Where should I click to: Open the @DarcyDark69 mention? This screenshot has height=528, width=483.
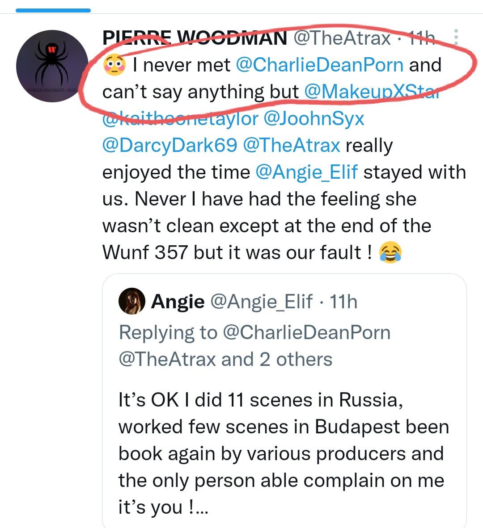pos(169,146)
